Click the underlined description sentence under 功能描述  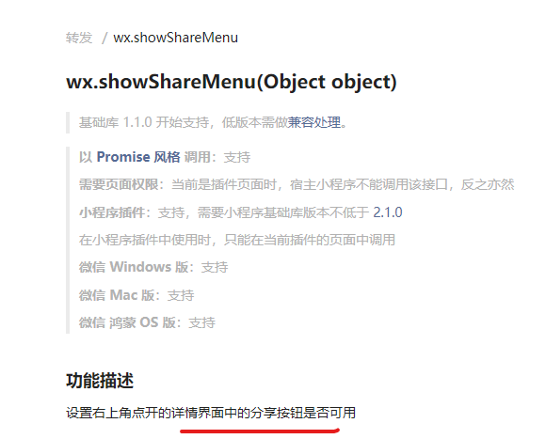pyautogui.click(x=211, y=413)
